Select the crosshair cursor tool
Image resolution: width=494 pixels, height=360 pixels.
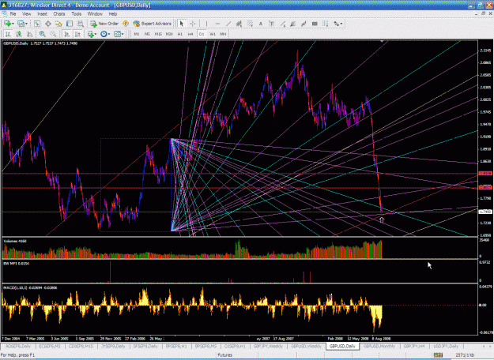(x=193, y=24)
